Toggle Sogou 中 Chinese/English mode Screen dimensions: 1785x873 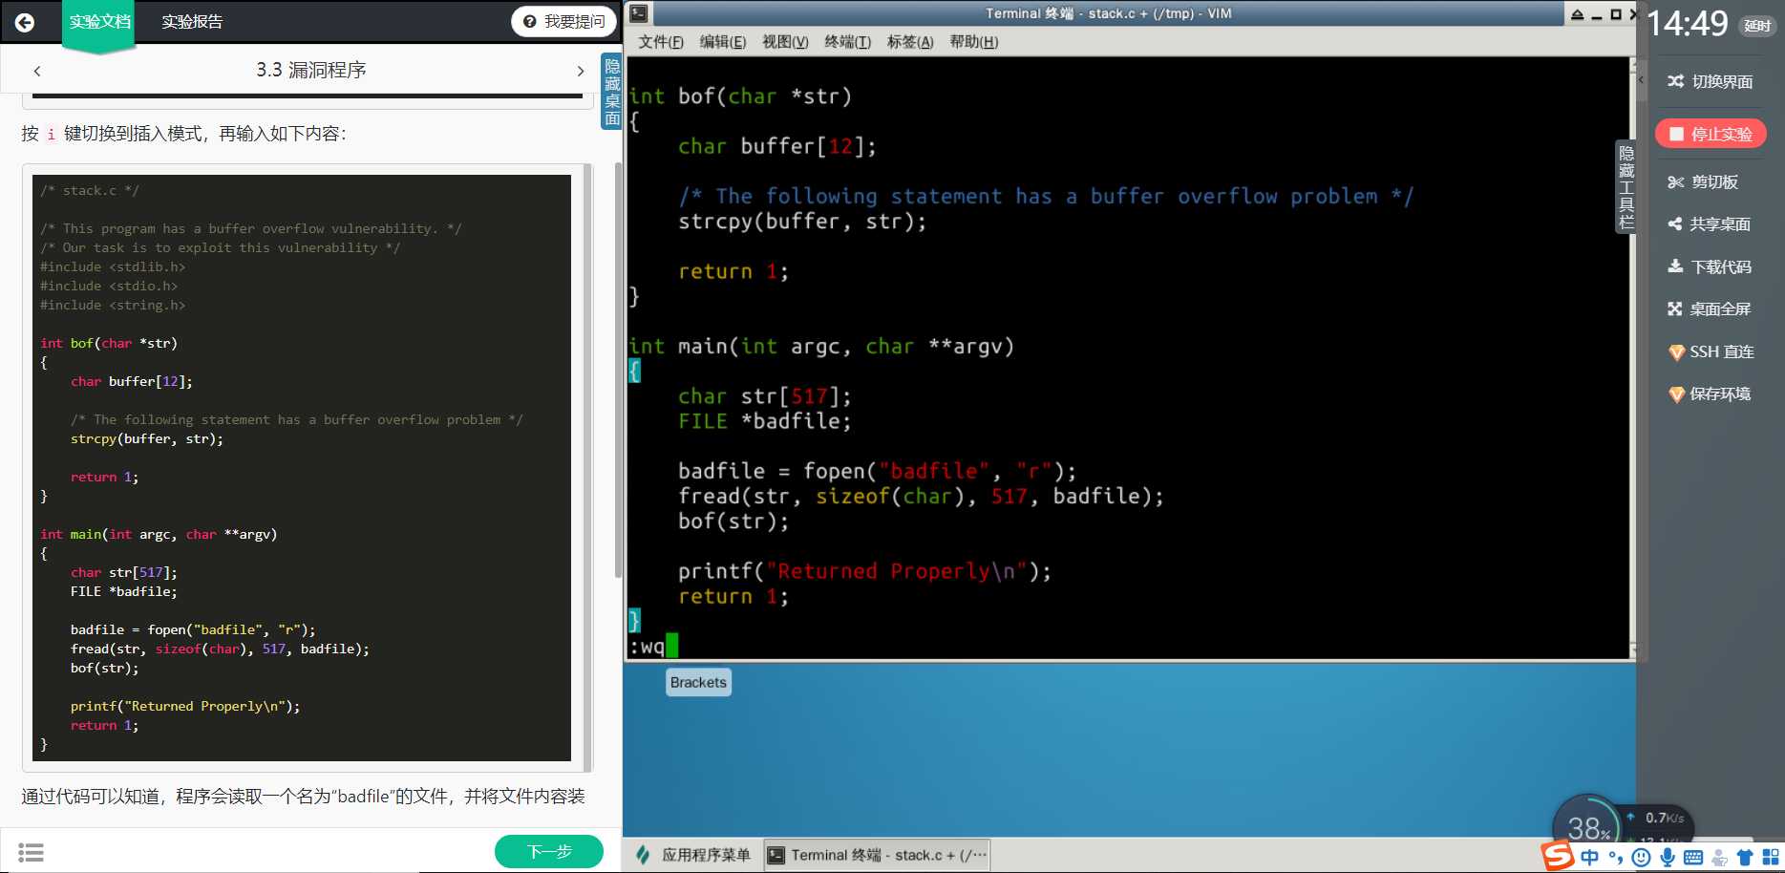[1589, 858]
